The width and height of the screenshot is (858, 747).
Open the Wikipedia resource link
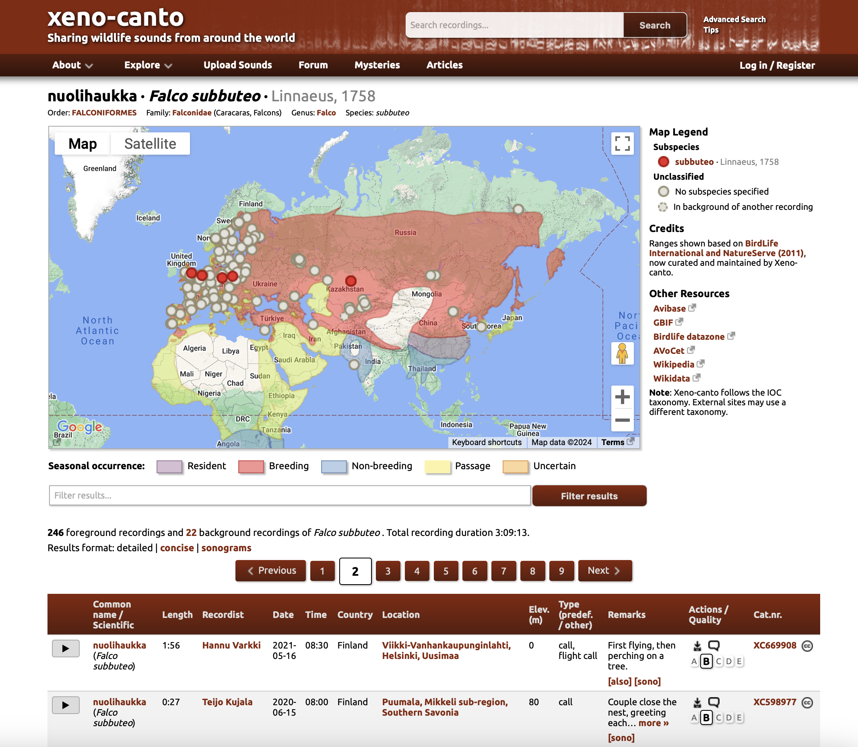[x=679, y=364]
